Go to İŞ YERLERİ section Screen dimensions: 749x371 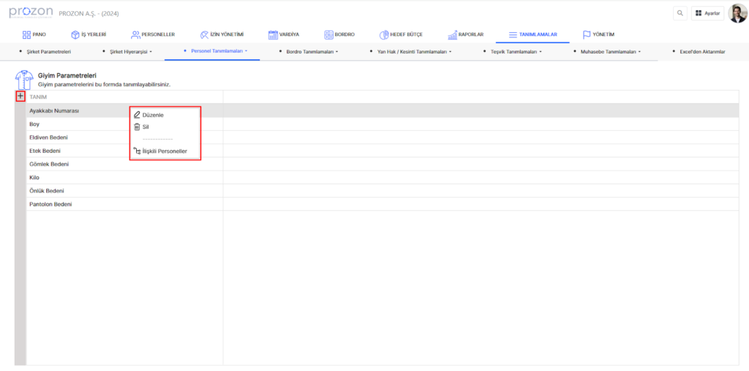coord(89,34)
